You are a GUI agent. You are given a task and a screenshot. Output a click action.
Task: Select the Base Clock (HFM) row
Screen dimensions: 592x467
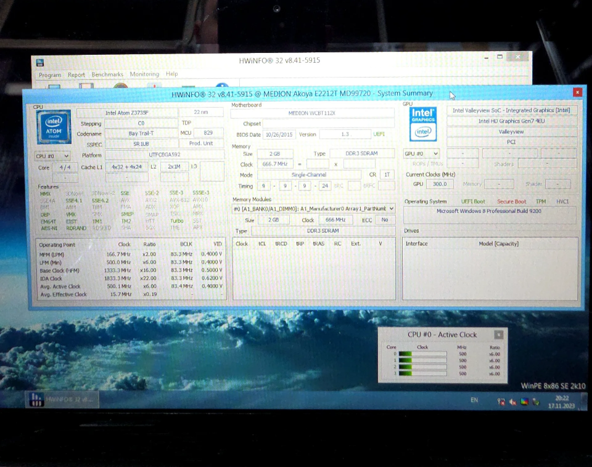131,270
